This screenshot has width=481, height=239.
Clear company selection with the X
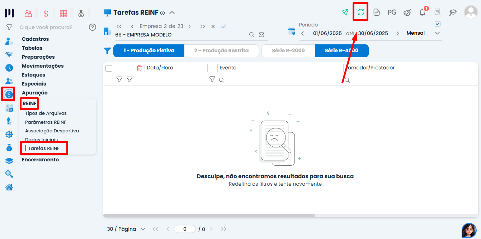pos(213,26)
